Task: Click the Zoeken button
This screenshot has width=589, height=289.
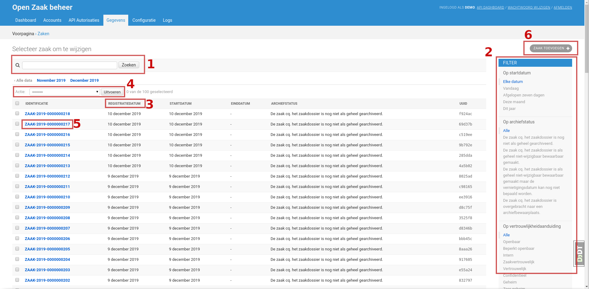Action: pos(129,65)
